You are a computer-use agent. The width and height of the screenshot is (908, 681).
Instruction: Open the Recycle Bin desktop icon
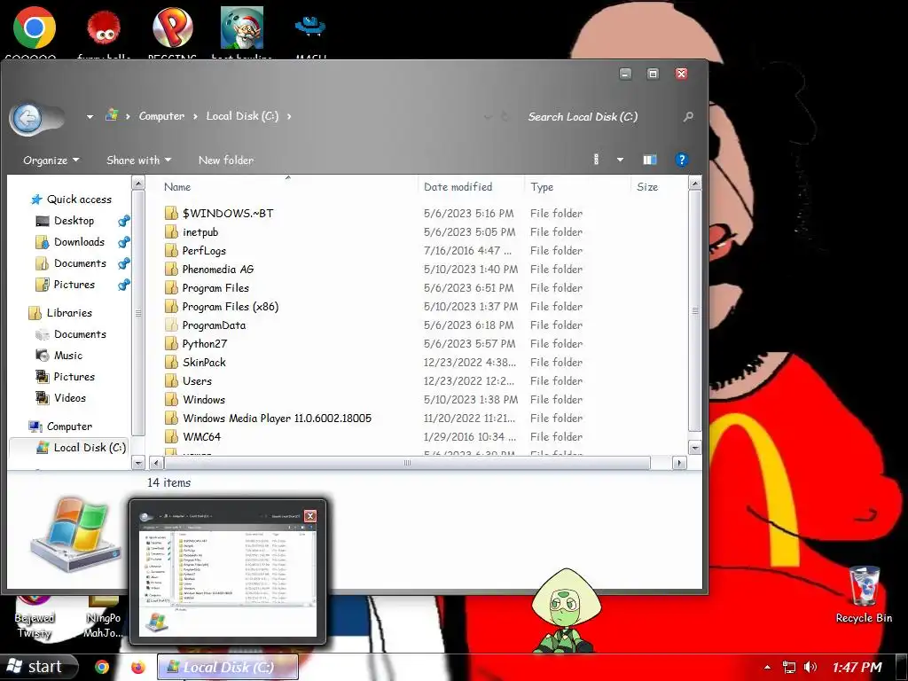point(864,595)
